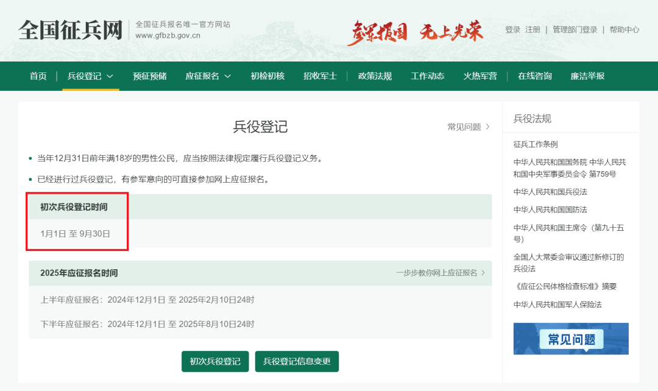This screenshot has width=658, height=391.
Task: Click the 初次兵役登记 green button
Action: tap(215, 361)
